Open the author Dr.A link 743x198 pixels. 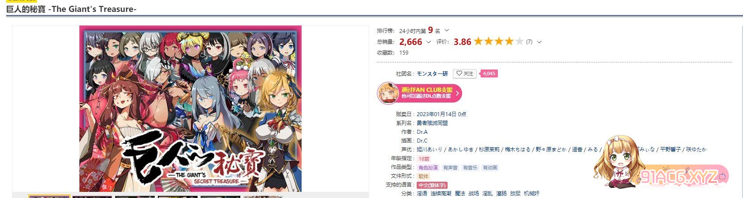[422, 132]
